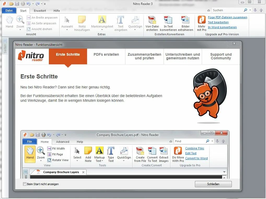Choose An Seite anpassen
The width and height of the screenshot is (266, 199).
pos(42,23)
